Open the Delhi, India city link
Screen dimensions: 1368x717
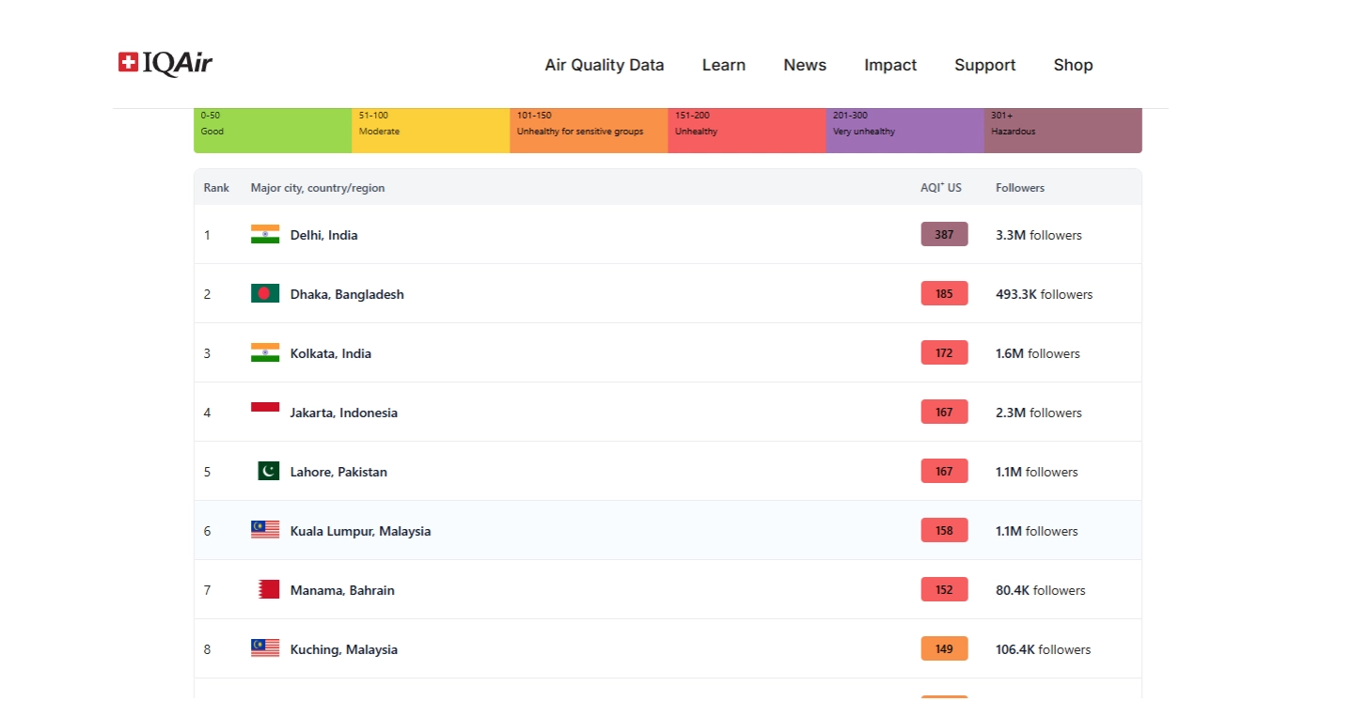point(324,235)
